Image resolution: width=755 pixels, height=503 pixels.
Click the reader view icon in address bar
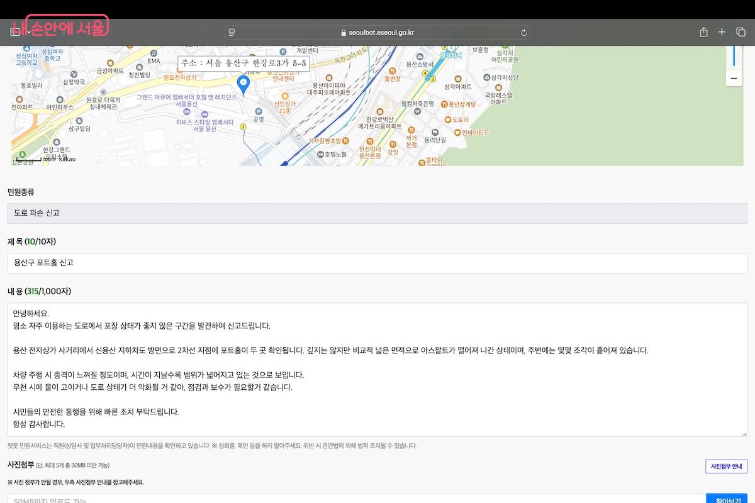click(232, 33)
